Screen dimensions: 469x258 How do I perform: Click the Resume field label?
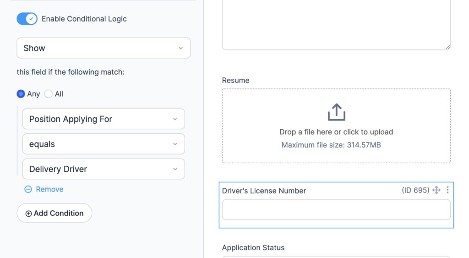[x=236, y=81]
